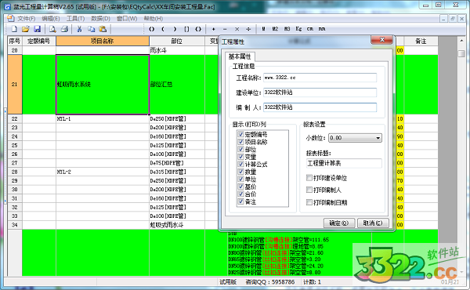Toggle the 单位 column checkbox
Screen dimensions: 470x290
(x=240, y=179)
